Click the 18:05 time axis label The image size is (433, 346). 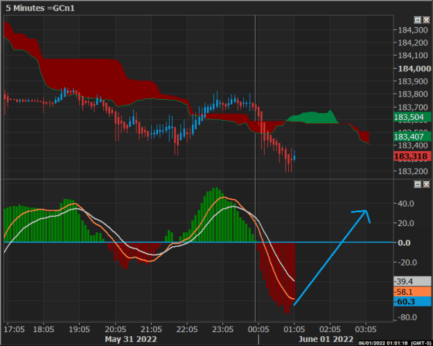pos(44,329)
